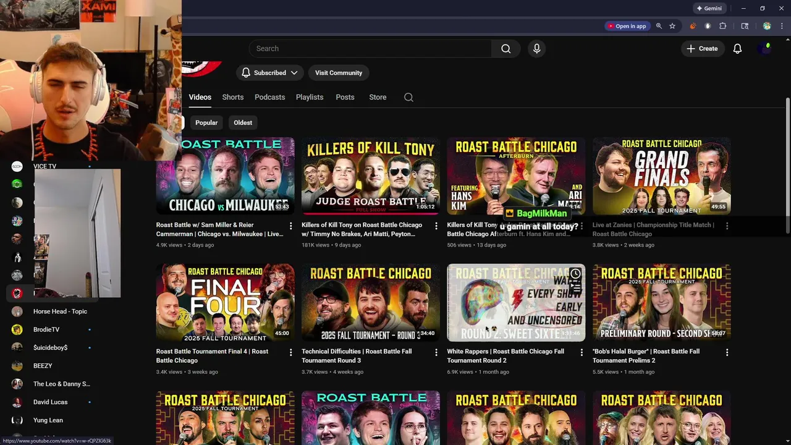Viewport: 791px width, 445px height.
Task: Click the Visit Community button
Action: point(339,73)
